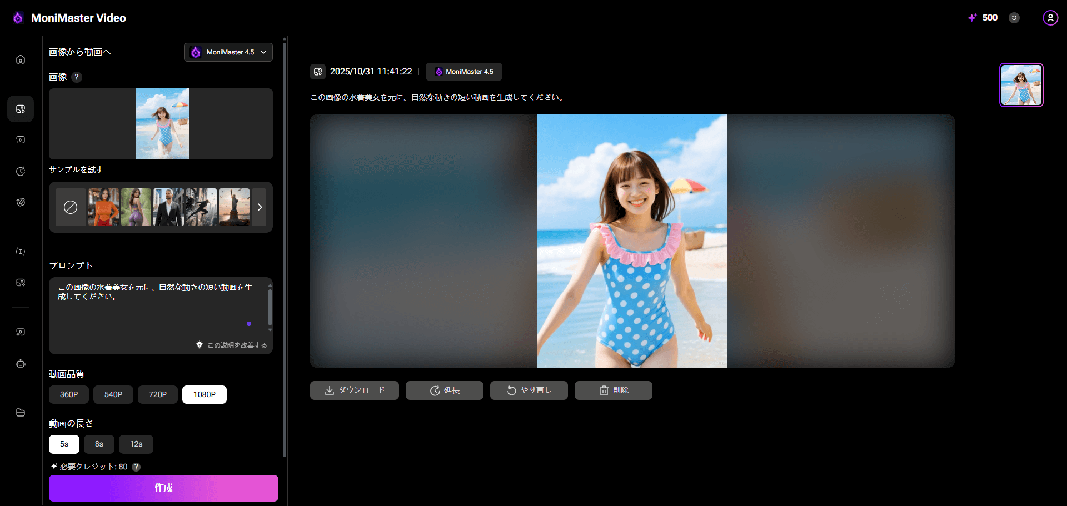
Task: Click the home icon in the sidebar
Action: pyautogui.click(x=21, y=59)
